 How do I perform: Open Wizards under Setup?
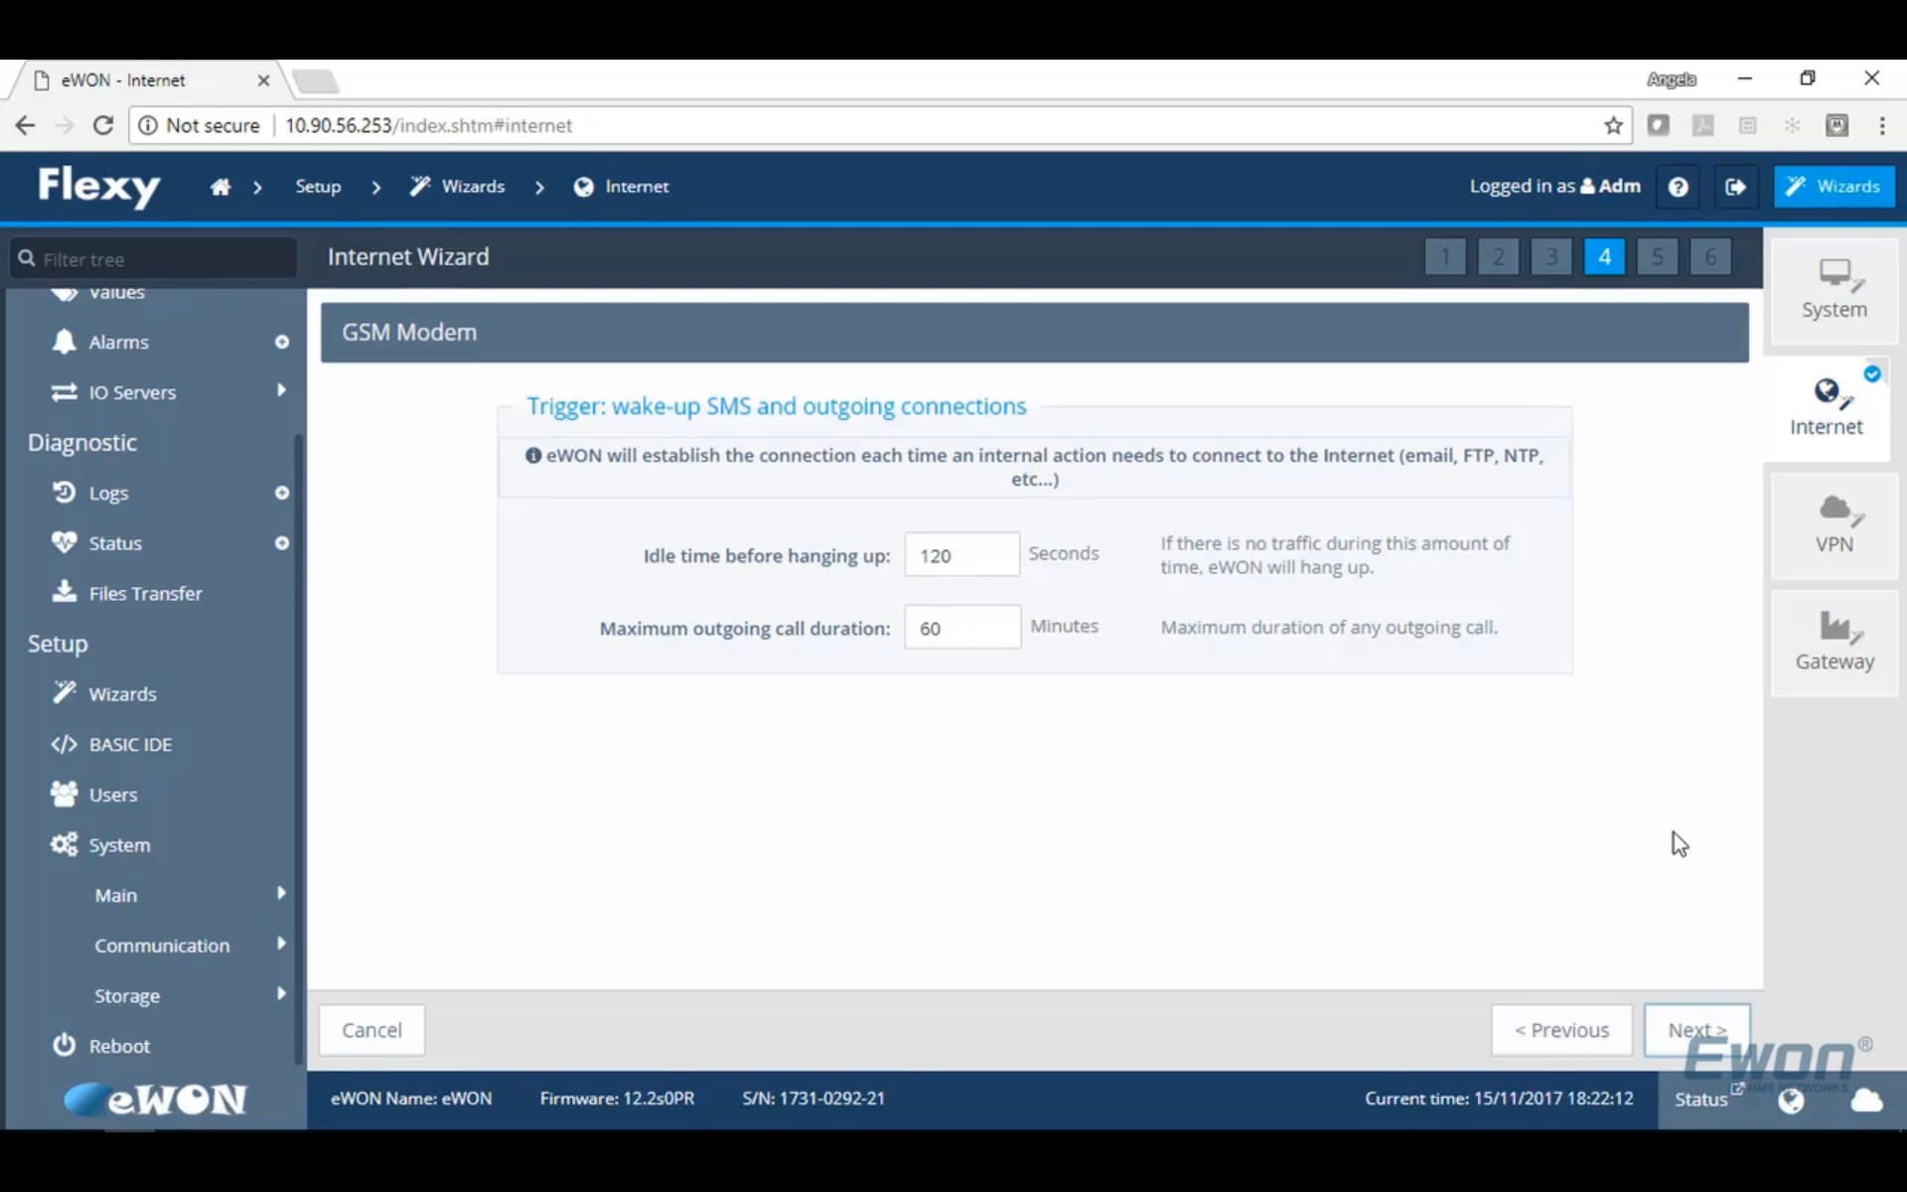[x=122, y=693]
